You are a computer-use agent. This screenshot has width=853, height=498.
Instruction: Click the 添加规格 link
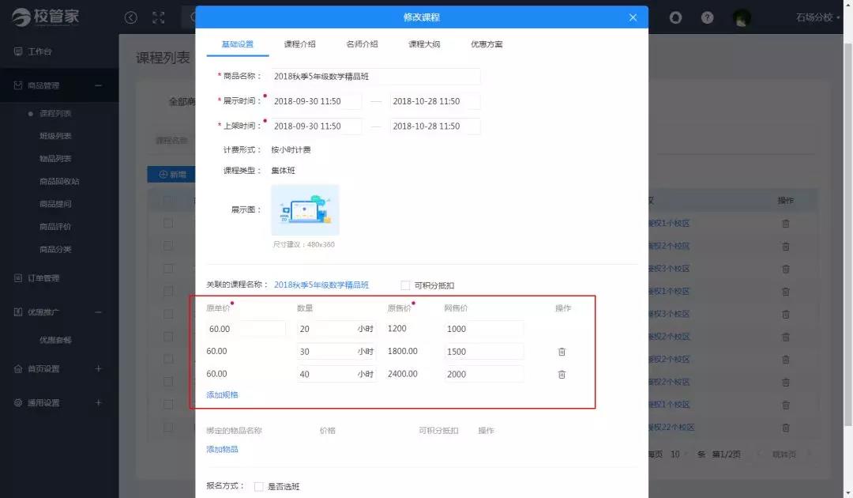[x=222, y=394]
